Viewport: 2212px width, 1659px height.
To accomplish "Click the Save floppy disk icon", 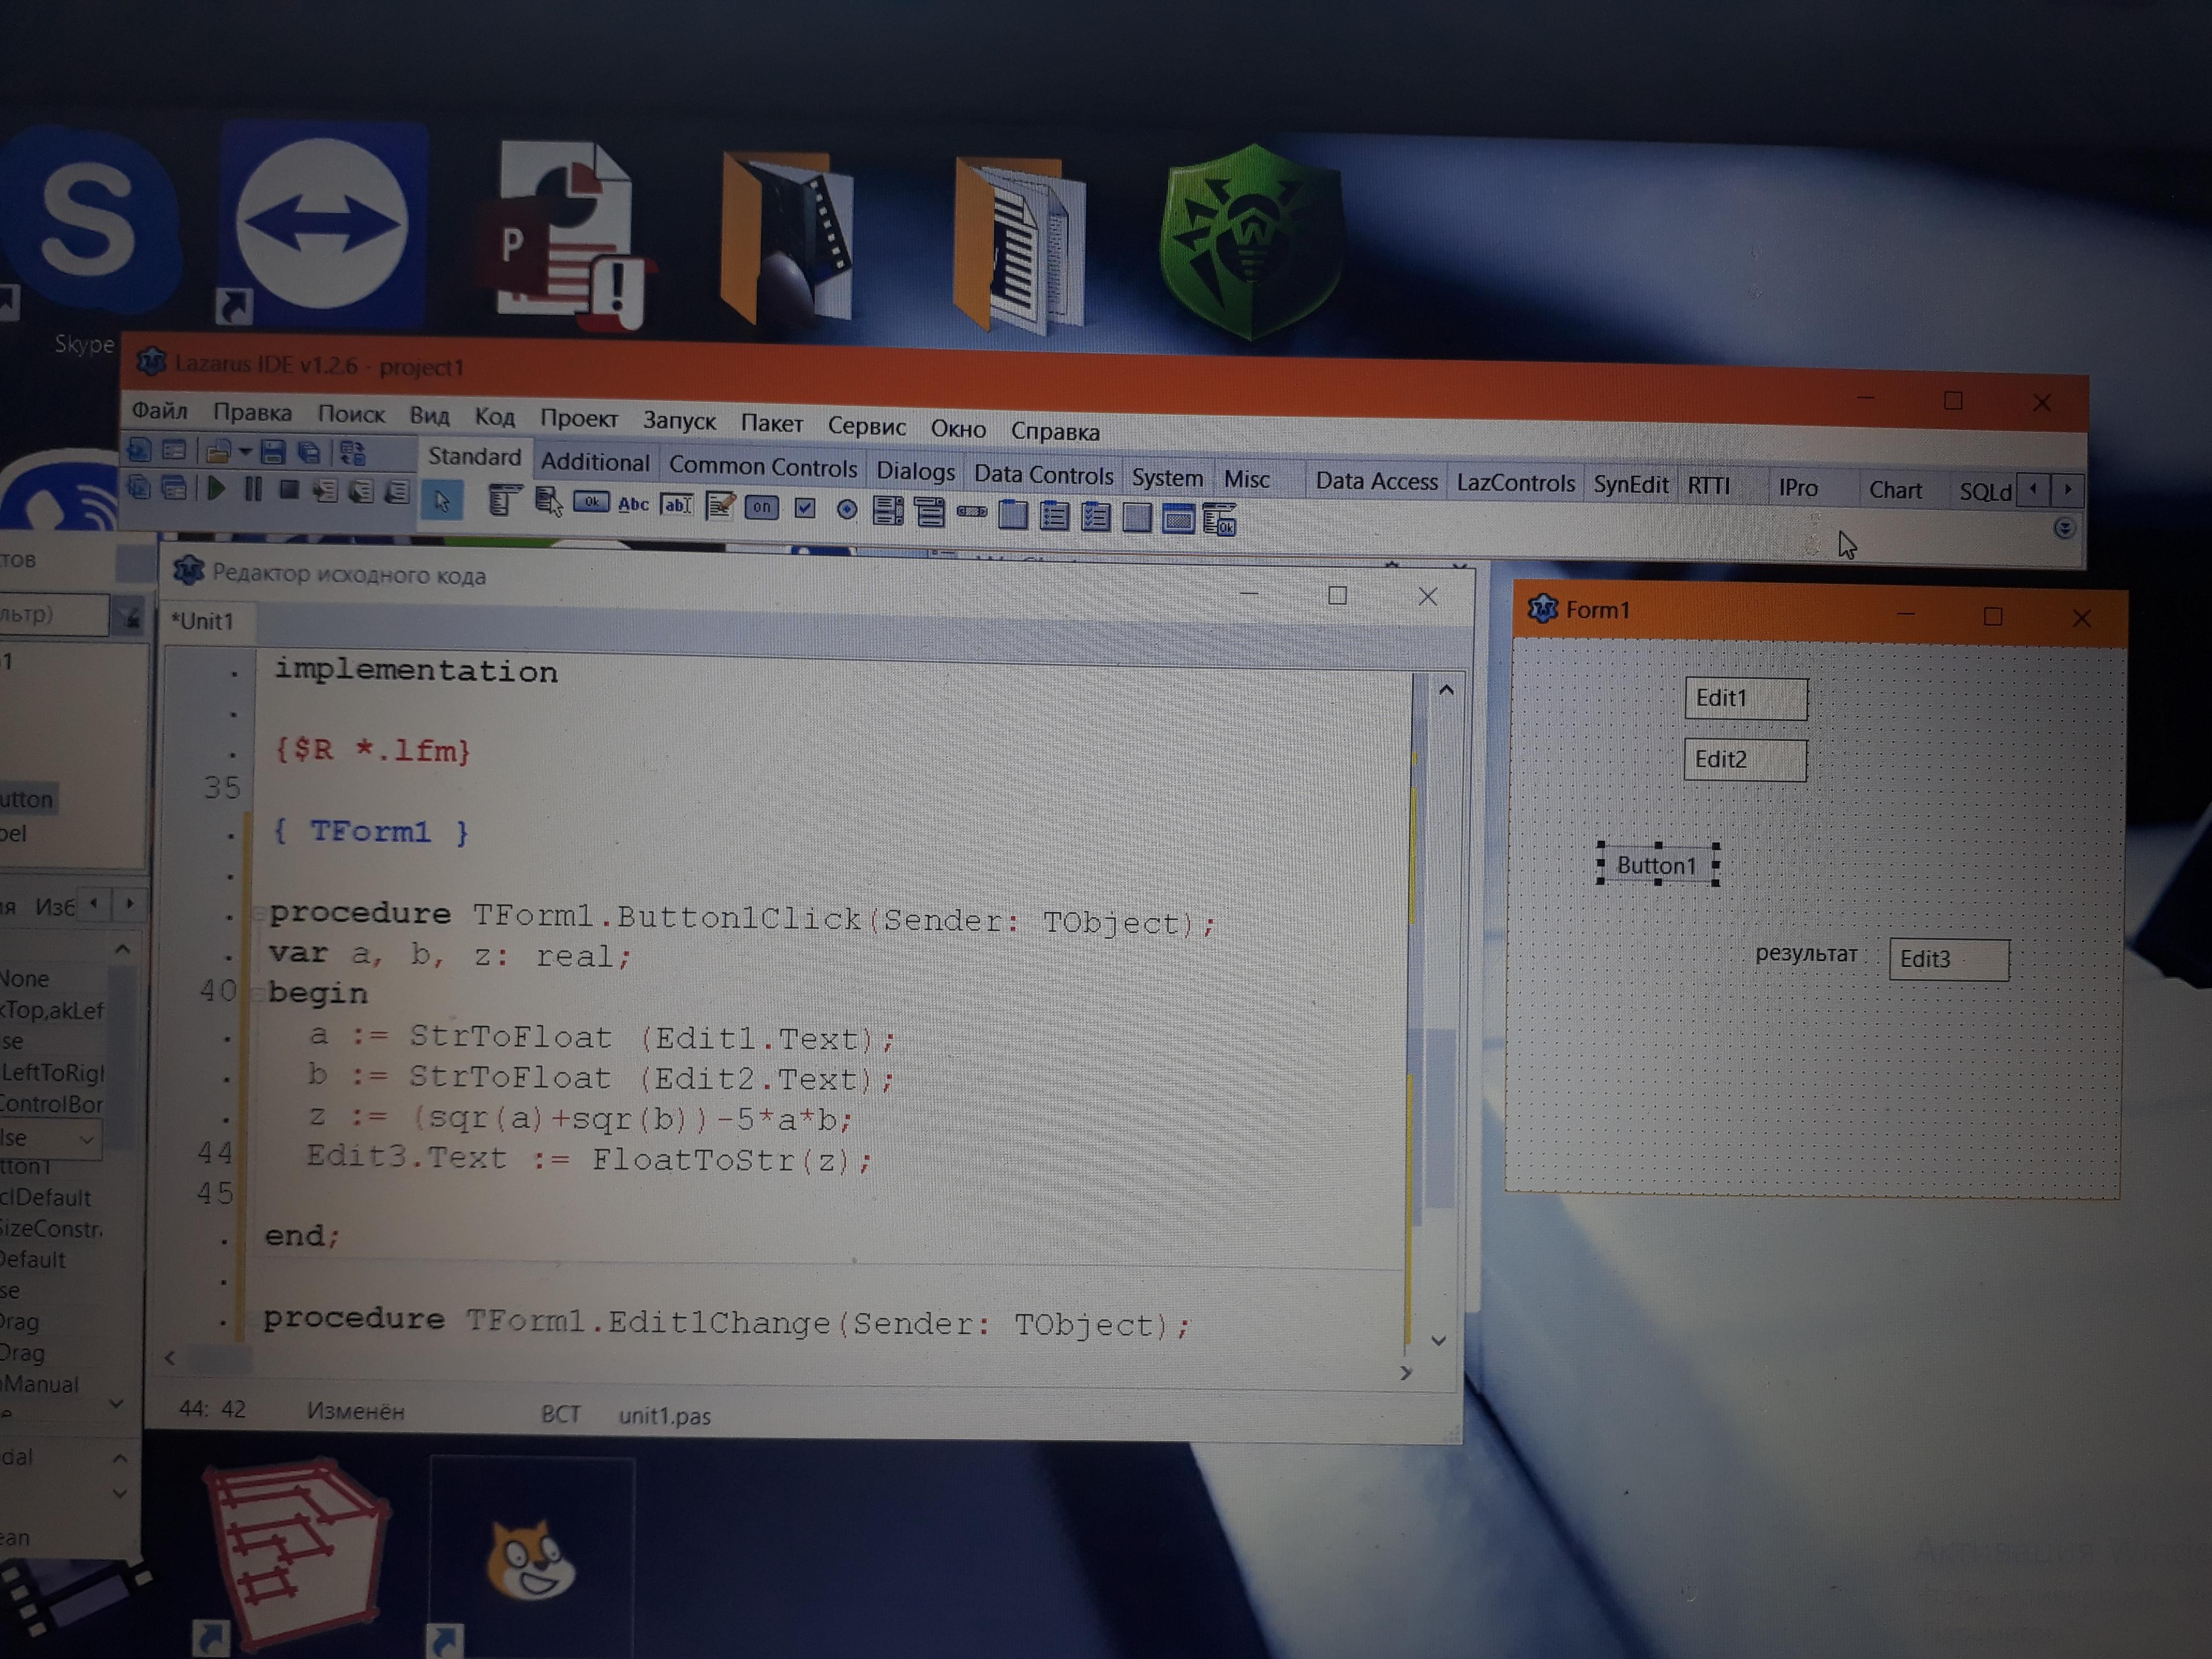I will coord(272,453).
